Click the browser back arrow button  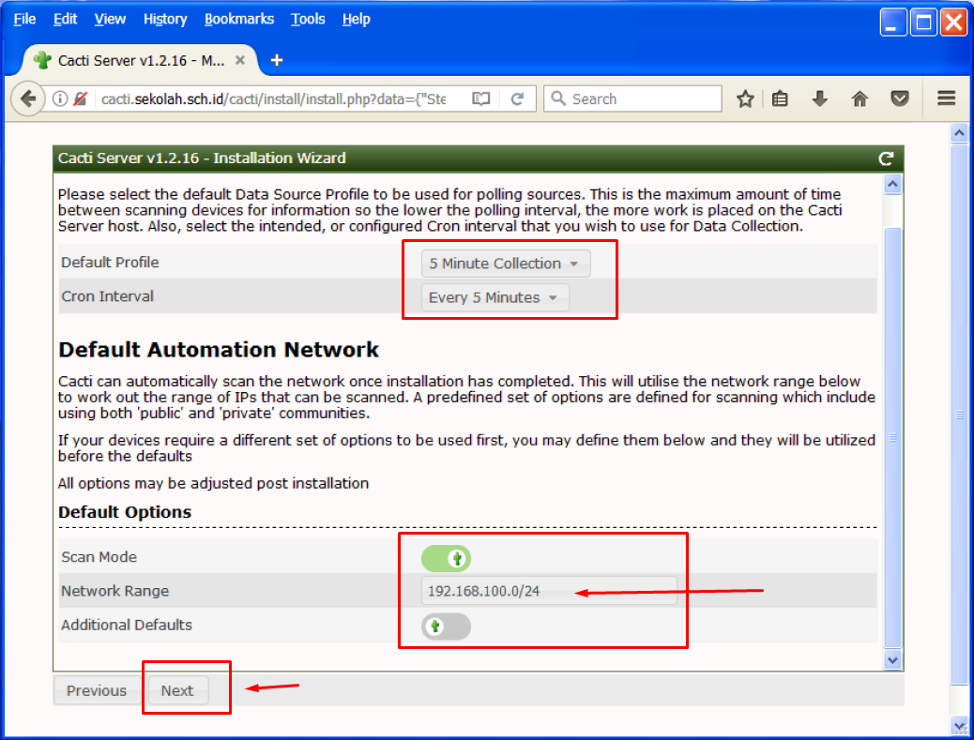[28, 98]
